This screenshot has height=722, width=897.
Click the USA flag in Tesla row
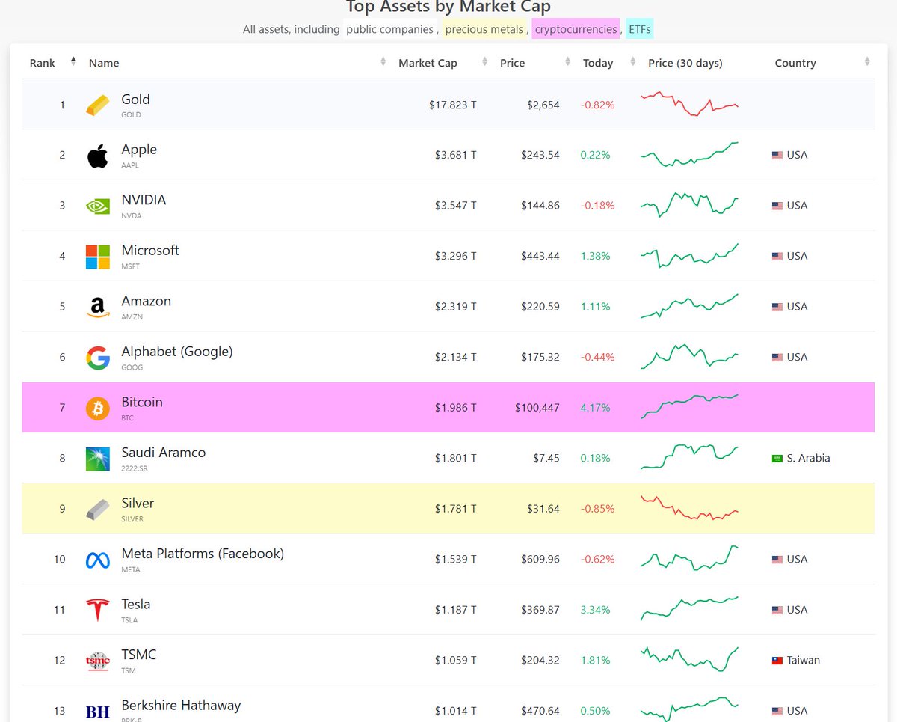[777, 610]
